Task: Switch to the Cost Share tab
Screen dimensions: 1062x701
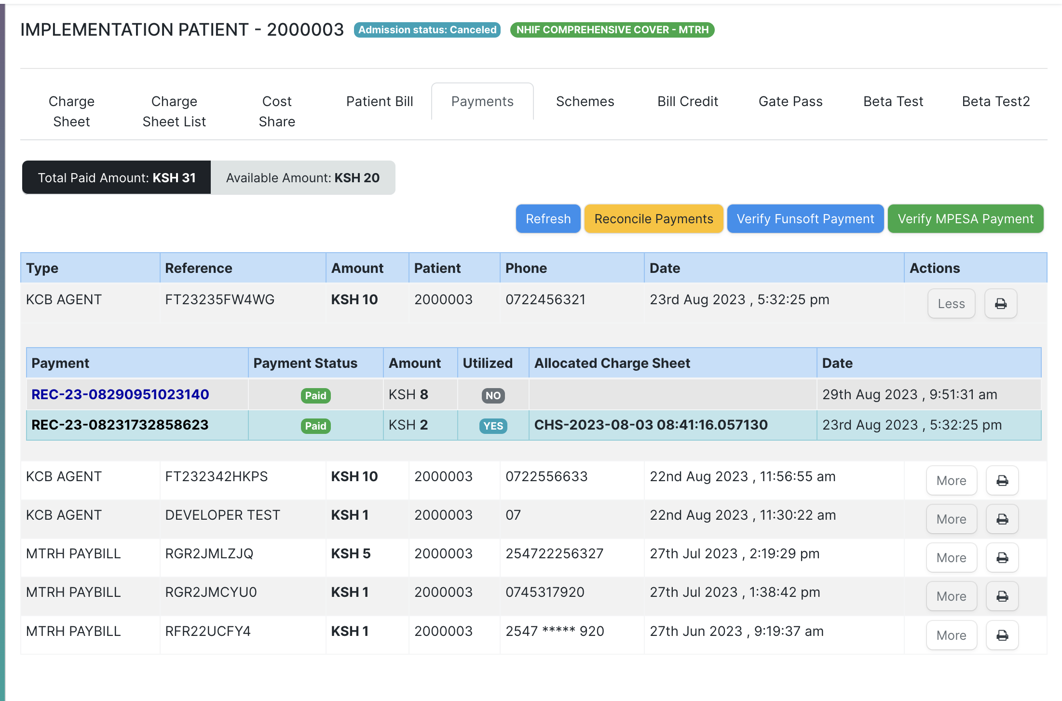Action: [x=277, y=111]
